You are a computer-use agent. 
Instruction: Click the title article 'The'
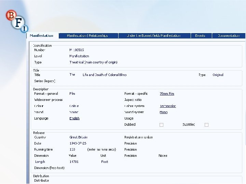tap(72, 75)
